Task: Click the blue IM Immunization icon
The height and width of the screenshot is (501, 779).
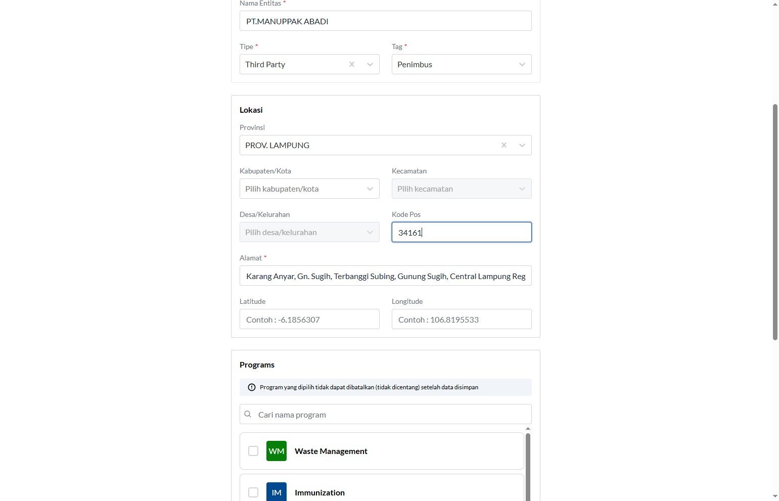Action: tap(277, 492)
